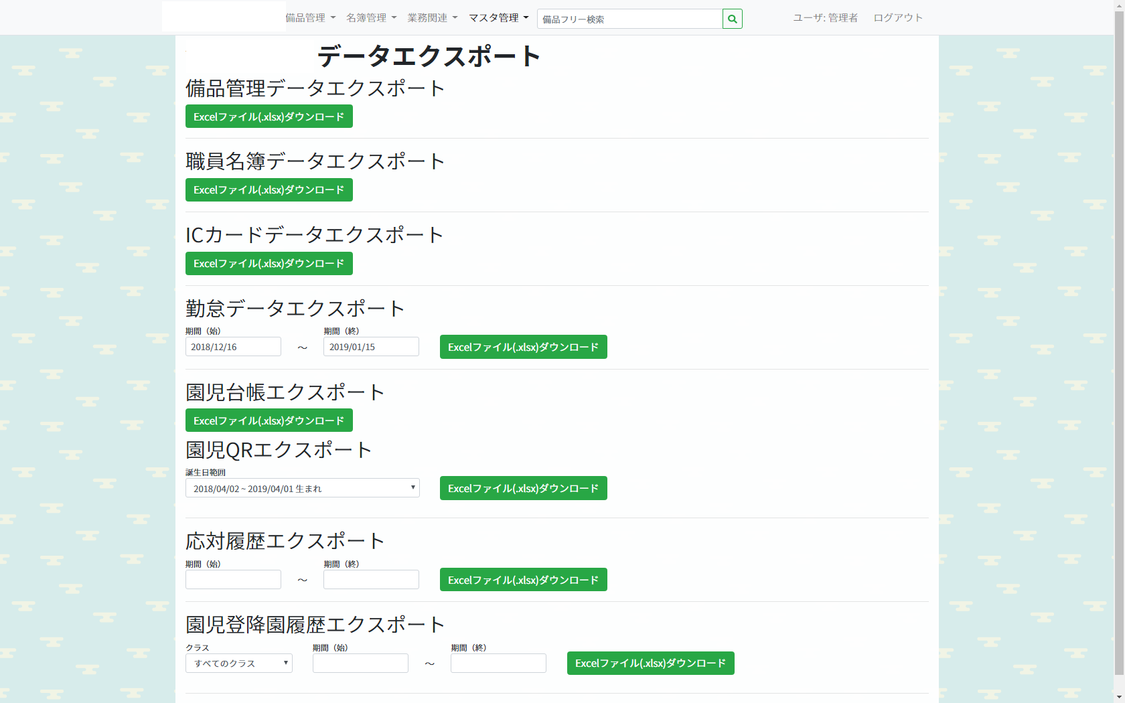Click the scrollbar down arrow

pyautogui.click(x=1119, y=697)
